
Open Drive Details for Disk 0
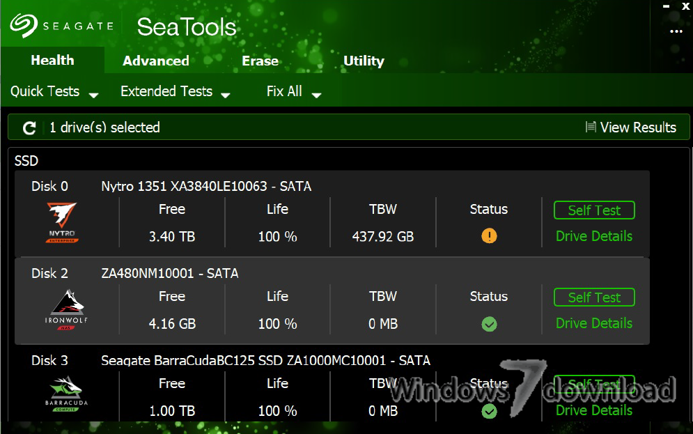594,236
